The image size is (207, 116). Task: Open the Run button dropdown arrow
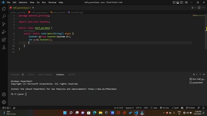195,8
